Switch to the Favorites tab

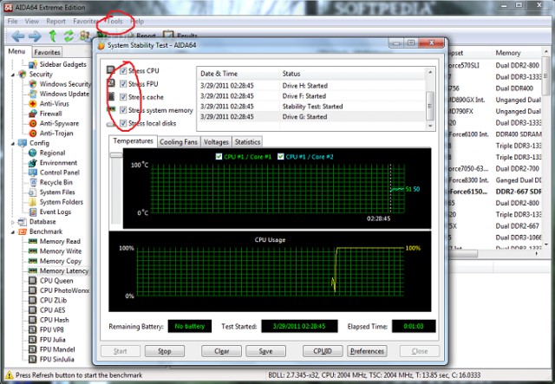click(x=47, y=52)
